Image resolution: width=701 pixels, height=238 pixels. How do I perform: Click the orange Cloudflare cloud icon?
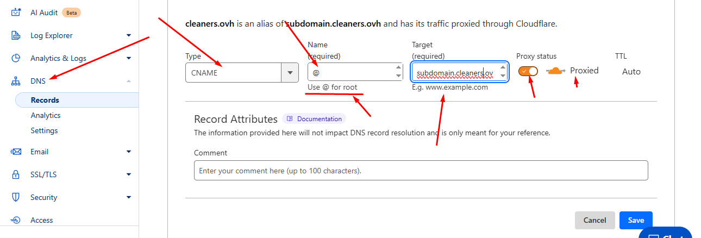pos(555,71)
